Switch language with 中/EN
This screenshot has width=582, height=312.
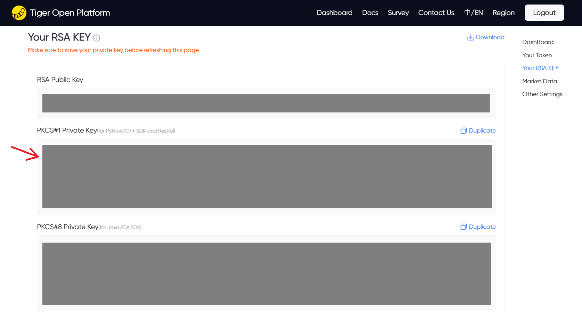click(x=473, y=12)
